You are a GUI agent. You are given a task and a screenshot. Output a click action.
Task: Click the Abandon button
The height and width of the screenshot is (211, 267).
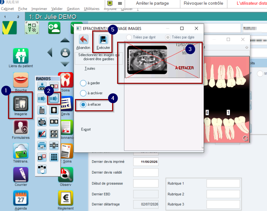(x=83, y=42)
